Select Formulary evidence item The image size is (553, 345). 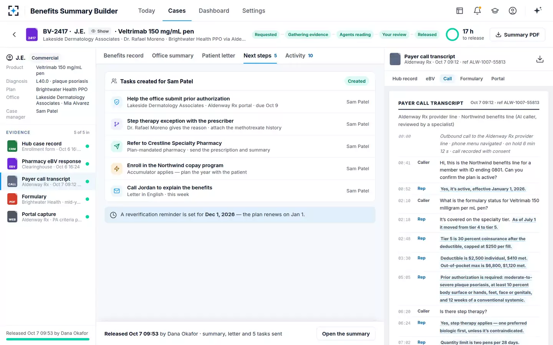pos(48,199)
